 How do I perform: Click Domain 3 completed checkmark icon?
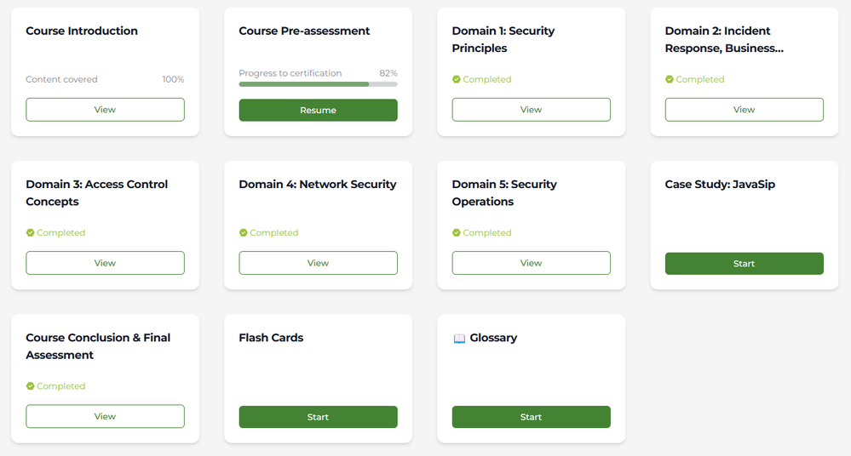click(31, 233)
